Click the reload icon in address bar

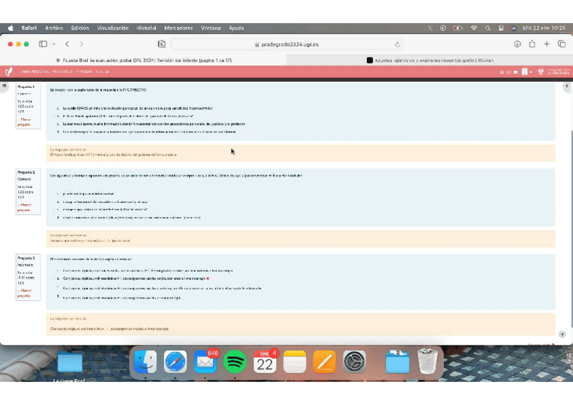point(397,44)
